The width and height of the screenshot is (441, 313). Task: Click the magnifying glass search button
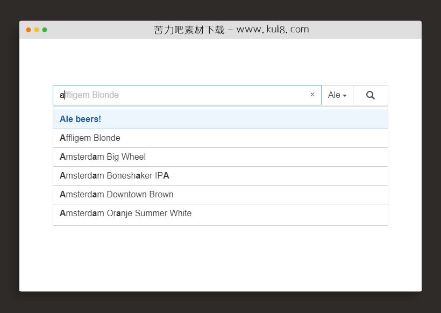coord(370,95)
